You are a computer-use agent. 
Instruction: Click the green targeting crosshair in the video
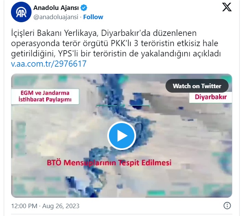point(123,106)
